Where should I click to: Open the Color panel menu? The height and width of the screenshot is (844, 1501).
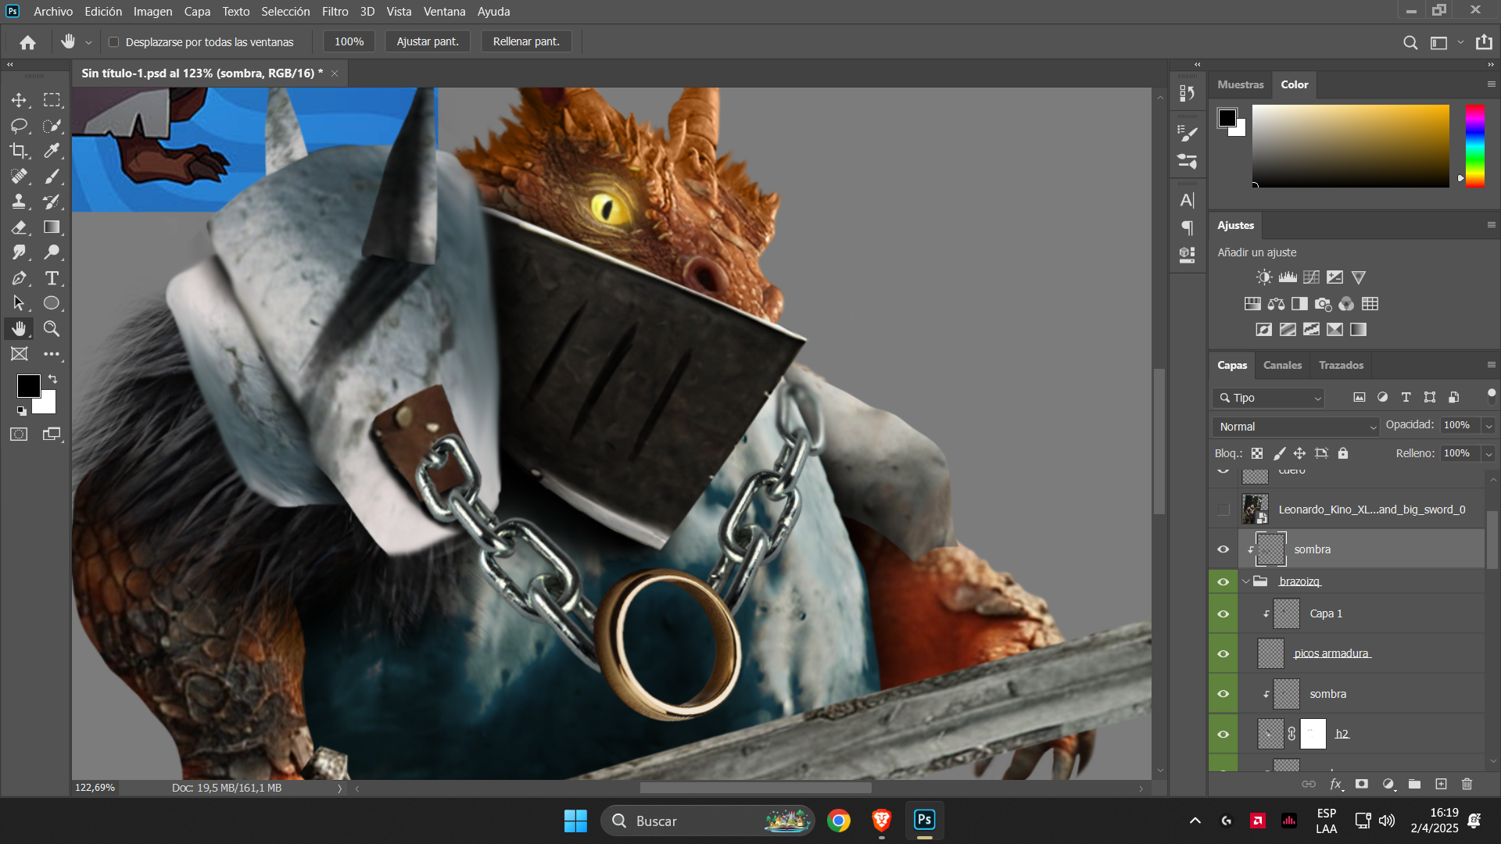(1491, 84)
